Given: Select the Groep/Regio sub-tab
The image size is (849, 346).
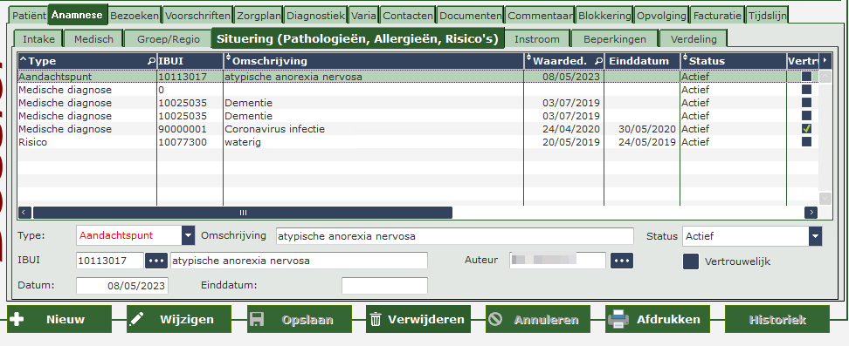Looking at the screenshot, I should click(x=169, y=39).
